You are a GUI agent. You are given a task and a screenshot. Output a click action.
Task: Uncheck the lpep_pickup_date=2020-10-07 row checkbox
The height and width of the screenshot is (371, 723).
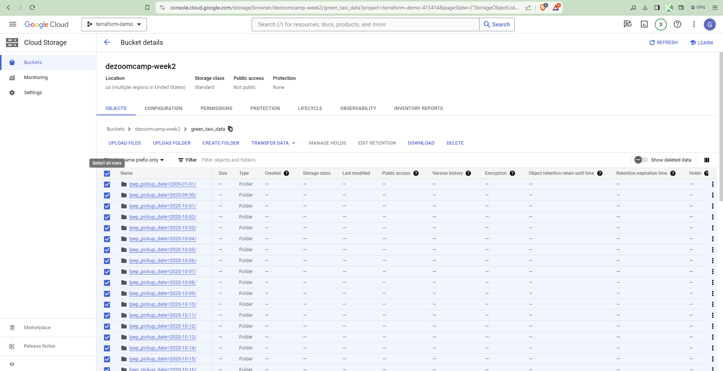[x=107, y=272]
